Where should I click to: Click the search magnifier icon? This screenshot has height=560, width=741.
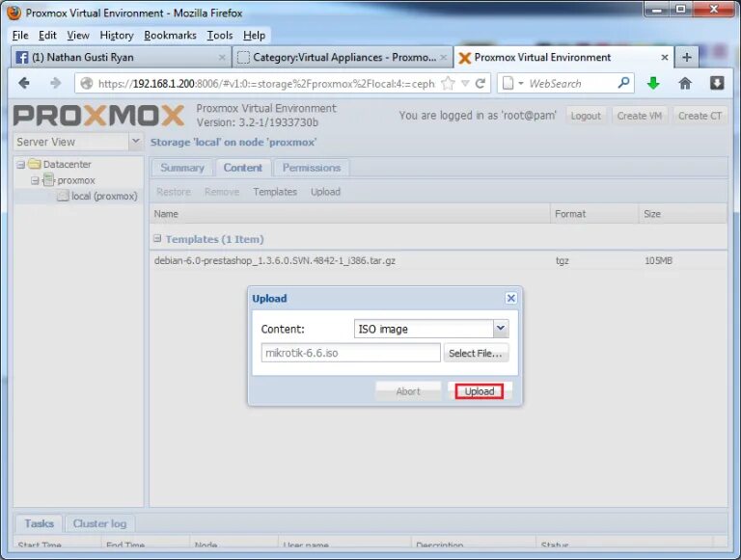(624, 83)
